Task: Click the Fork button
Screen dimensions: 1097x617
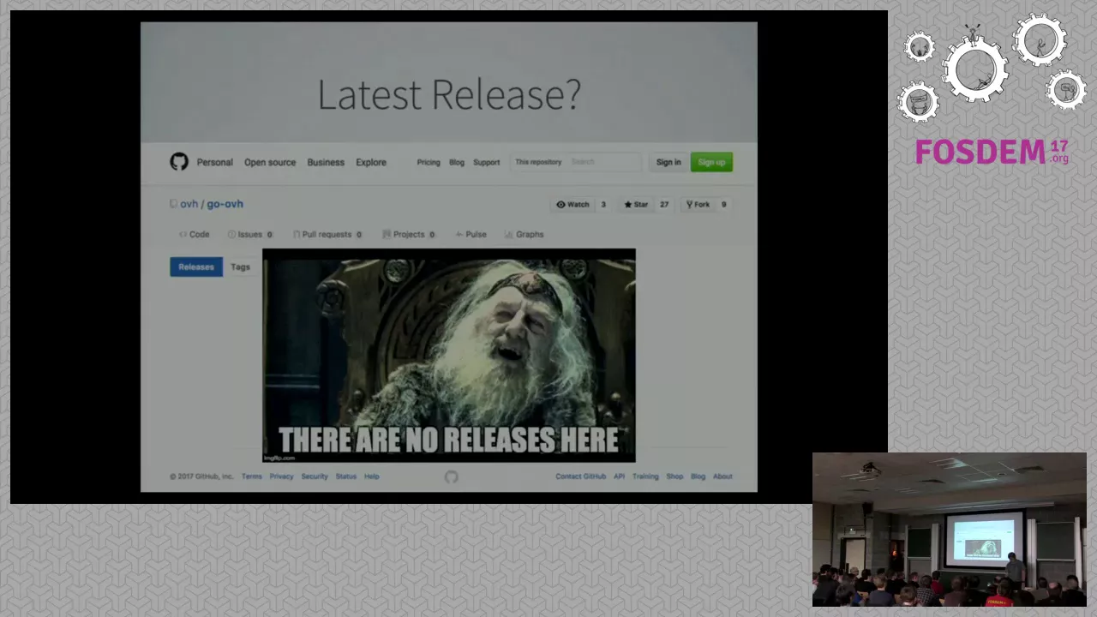Action: pyautogui.click(x=698, y=205)
